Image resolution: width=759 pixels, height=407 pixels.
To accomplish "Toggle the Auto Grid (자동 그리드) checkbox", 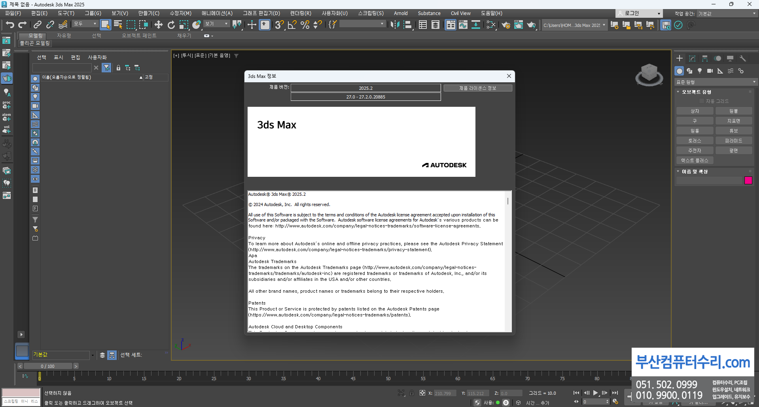I will click(702, 101).
